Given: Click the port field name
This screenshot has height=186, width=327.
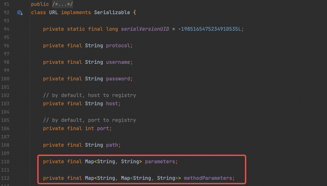Looking at the screenshot, I should click(x=105, y=128).
